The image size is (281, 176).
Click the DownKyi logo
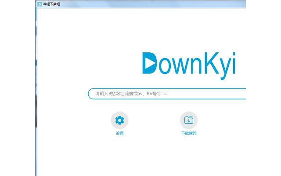[x=189, y=66]
